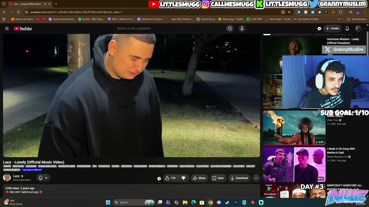Share the video
The width and height of the screenshot is (369, 207).
[199, 178]
